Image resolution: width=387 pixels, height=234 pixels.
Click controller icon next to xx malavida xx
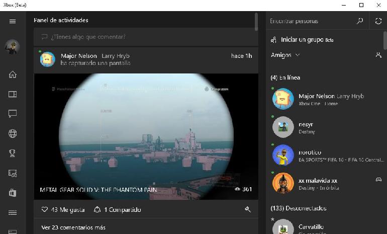pos(378,180)
